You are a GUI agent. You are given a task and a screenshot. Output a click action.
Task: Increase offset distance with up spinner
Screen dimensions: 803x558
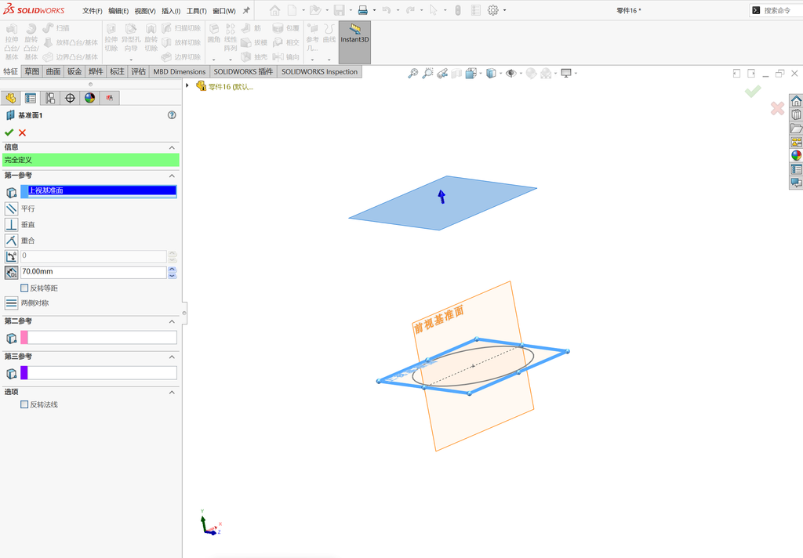[173, 269]
